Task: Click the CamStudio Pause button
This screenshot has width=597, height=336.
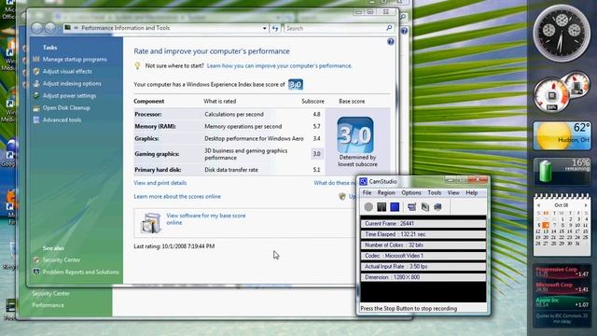Action: pos(382,207)
